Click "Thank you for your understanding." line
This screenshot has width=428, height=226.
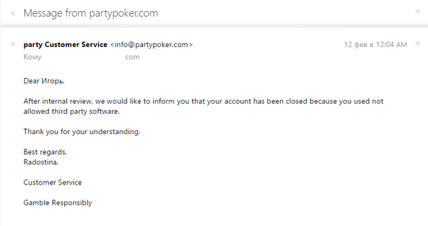pos(82,132)
